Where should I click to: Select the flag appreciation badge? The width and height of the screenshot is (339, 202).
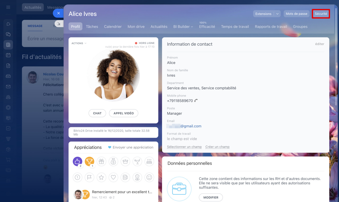coord(90,177)
